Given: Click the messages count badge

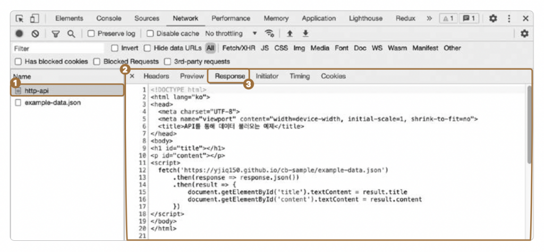Looking at the screenshot, I should tap(469, 19).
